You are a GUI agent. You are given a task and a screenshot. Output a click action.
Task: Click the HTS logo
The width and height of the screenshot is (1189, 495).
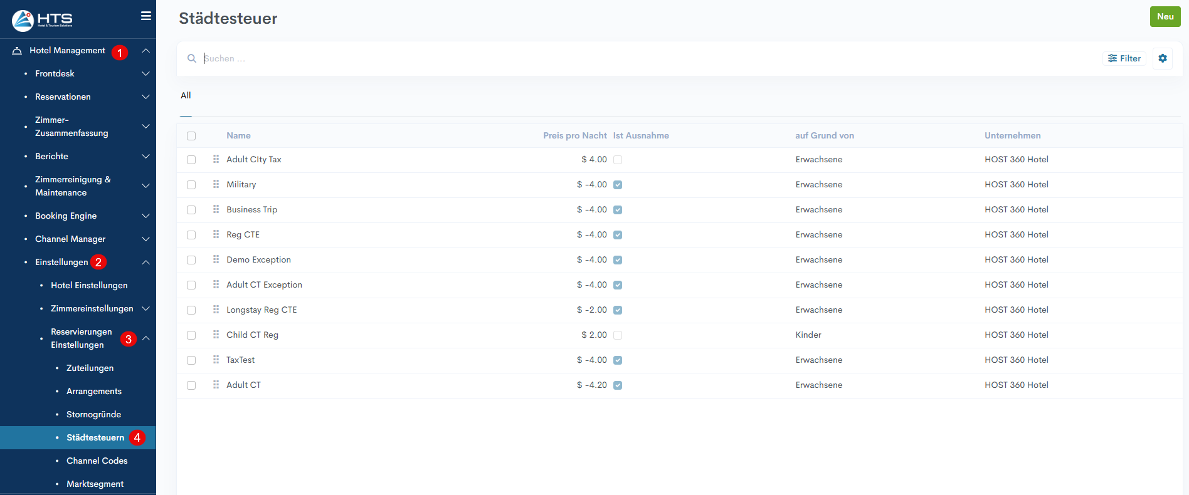(x=42, y=20)
